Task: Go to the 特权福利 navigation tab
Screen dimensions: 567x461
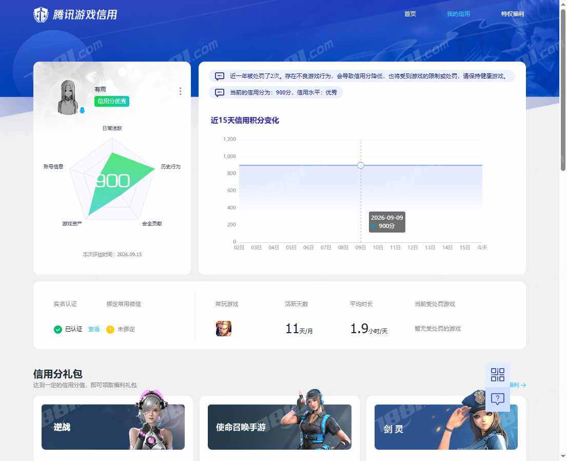Action: click(x=513, y=14)
